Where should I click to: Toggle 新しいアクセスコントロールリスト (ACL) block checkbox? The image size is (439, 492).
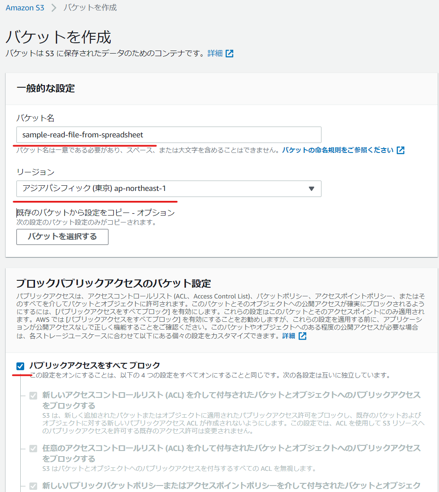(33, 395)
